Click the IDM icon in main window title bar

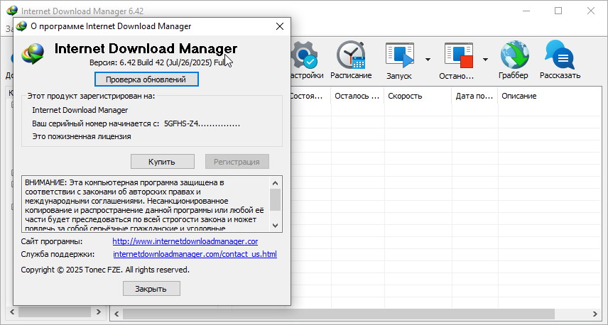(12, 11)
